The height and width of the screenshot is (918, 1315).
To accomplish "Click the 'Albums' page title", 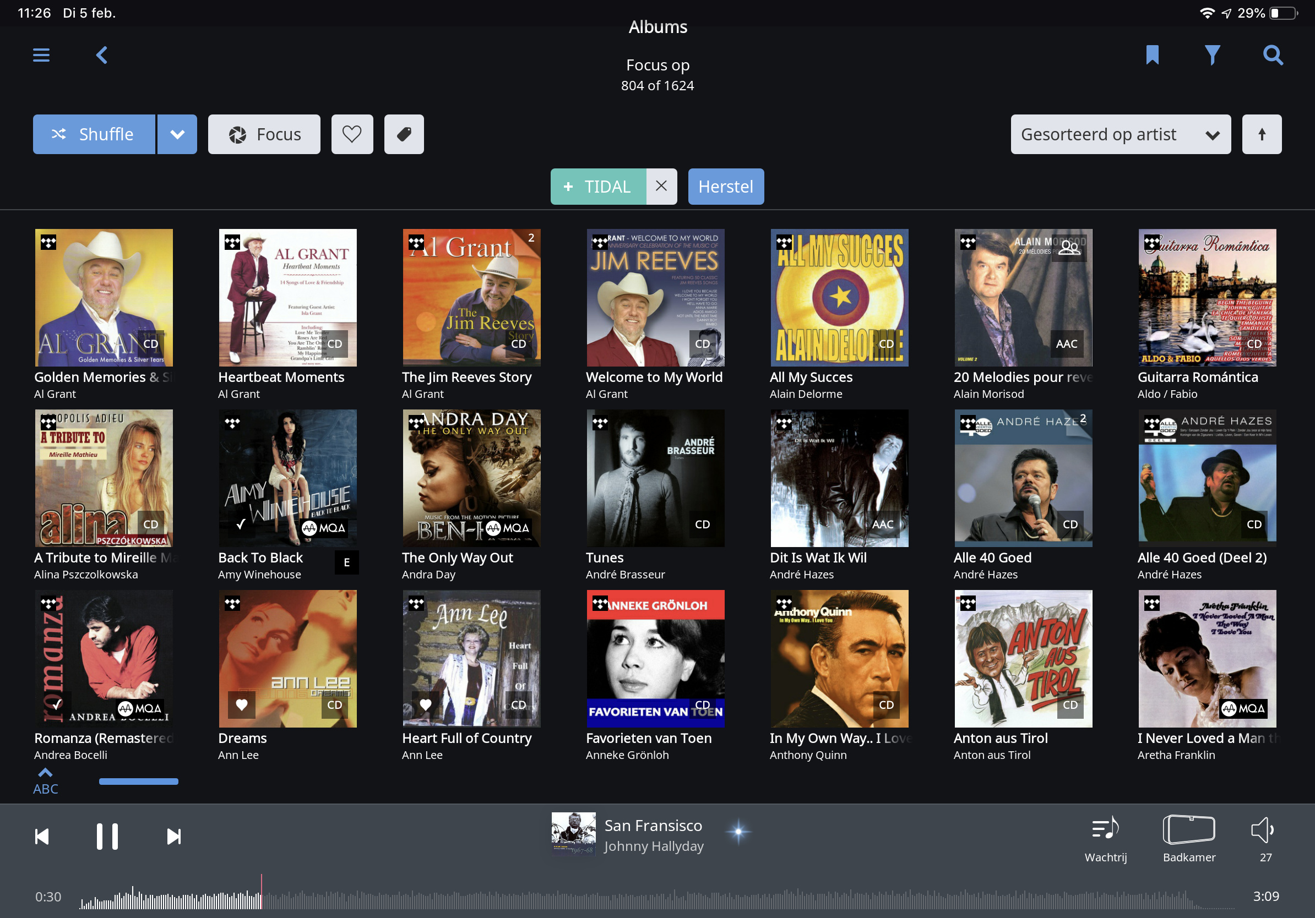I will pyautogui.click(x=657, y=27).
